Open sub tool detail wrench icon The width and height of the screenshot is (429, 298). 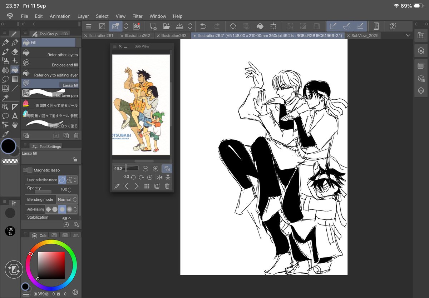click(x=76, y=225)
